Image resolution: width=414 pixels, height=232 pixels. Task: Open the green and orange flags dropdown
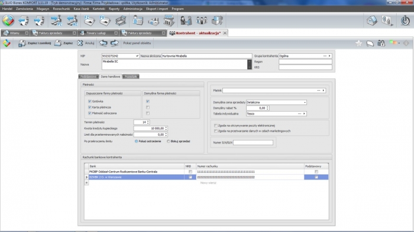(x=394, y=43)
